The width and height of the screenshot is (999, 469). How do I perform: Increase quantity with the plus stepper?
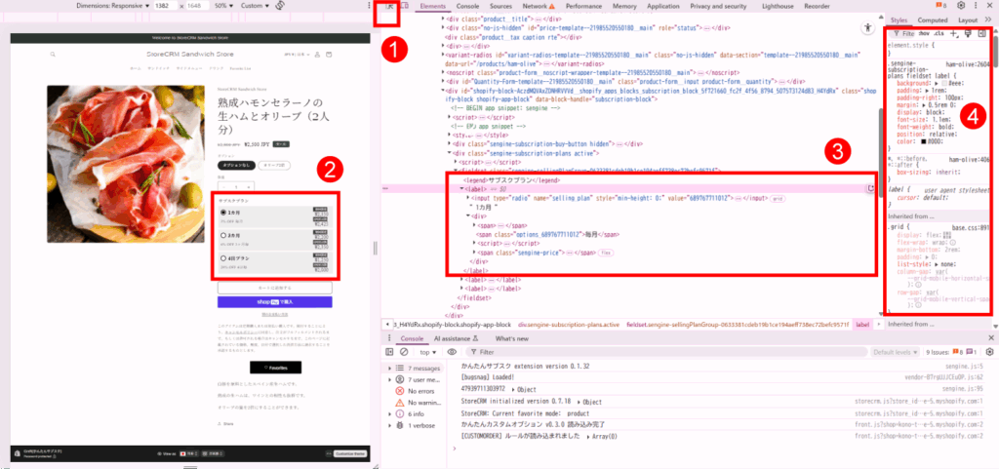tap(248, 187)
